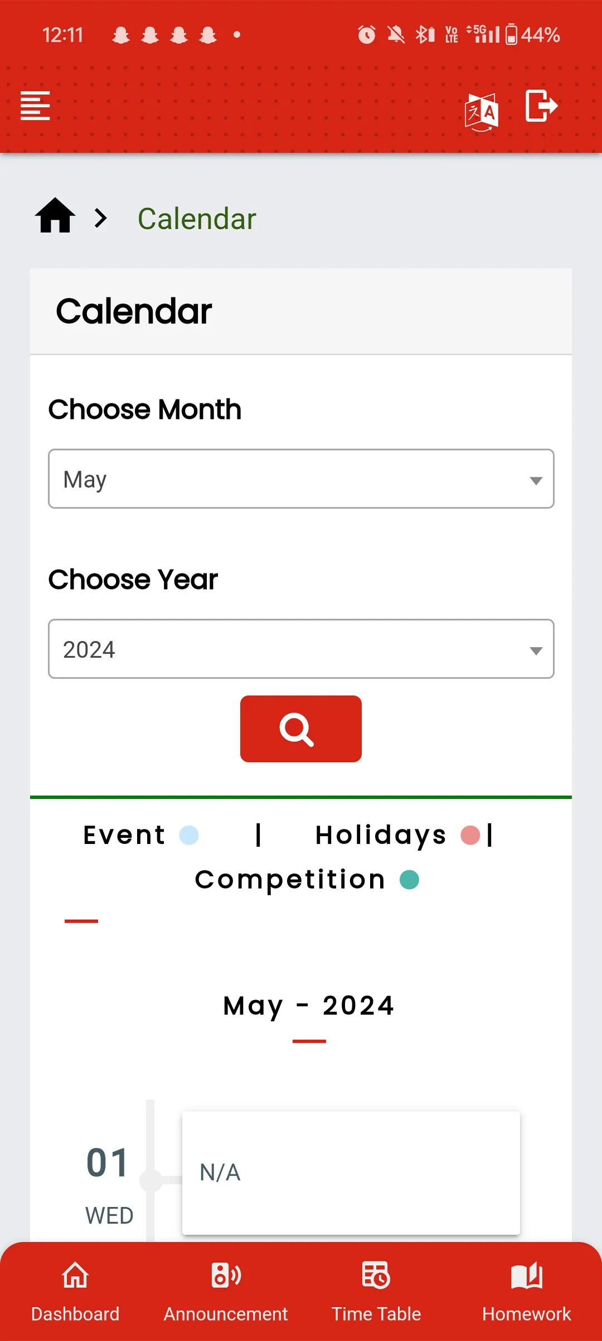Switch to the Announcement tab label

pos(226,1314)
